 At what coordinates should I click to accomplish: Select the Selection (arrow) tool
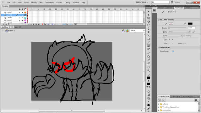(x=149, y=11)
